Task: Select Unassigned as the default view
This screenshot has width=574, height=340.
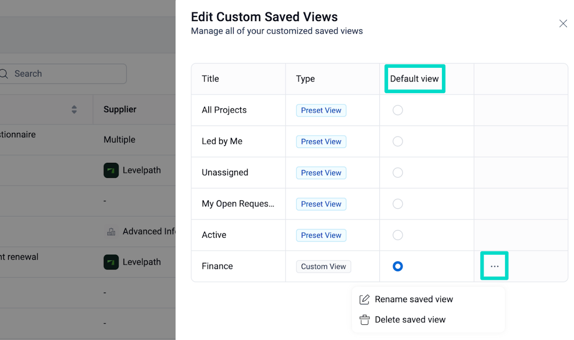Action: pyautogui.click(x=397, y=173)
